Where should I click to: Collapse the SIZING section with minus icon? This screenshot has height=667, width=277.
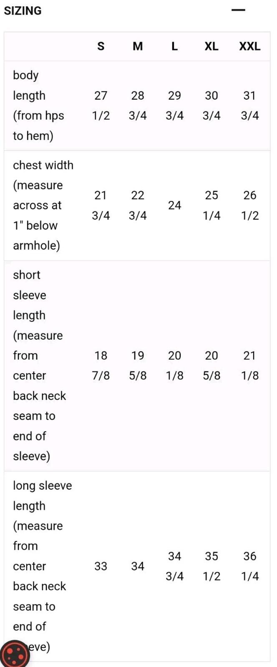pyautogui.click(x=238, y=10)
